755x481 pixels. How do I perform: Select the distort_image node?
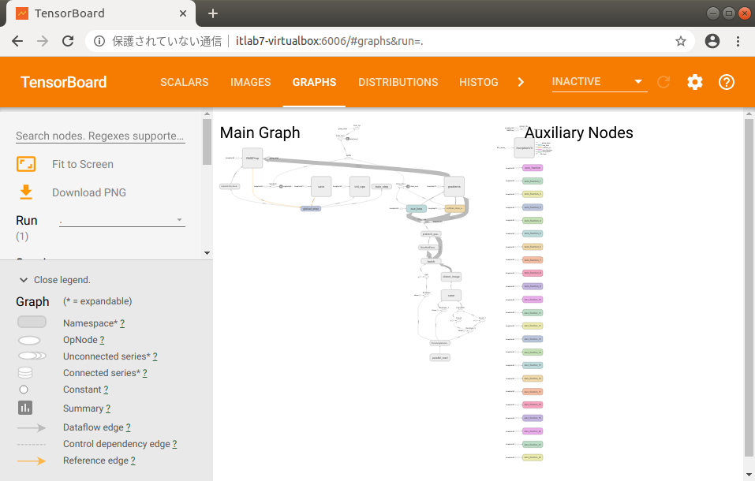(x=451, y=276)
